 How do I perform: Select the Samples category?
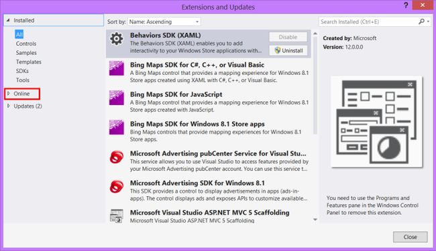26,53
